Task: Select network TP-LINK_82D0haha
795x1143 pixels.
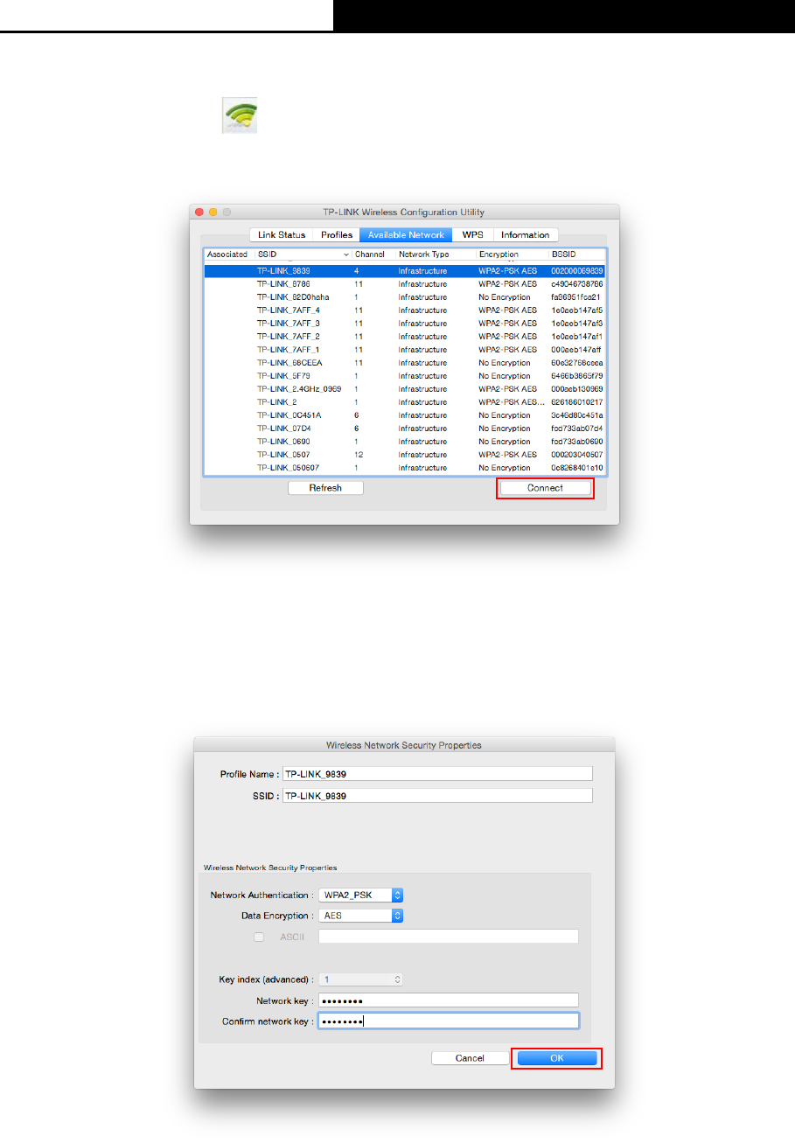Action: point(405,297)
